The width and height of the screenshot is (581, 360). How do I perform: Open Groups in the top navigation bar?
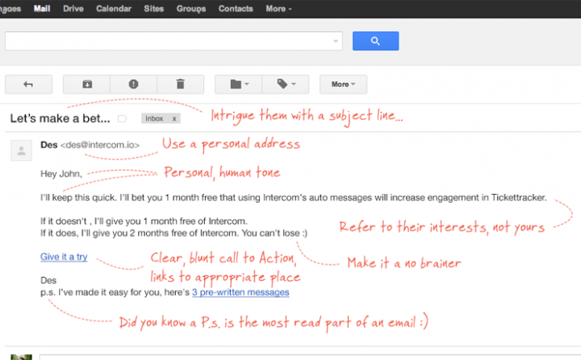[190, 9]
